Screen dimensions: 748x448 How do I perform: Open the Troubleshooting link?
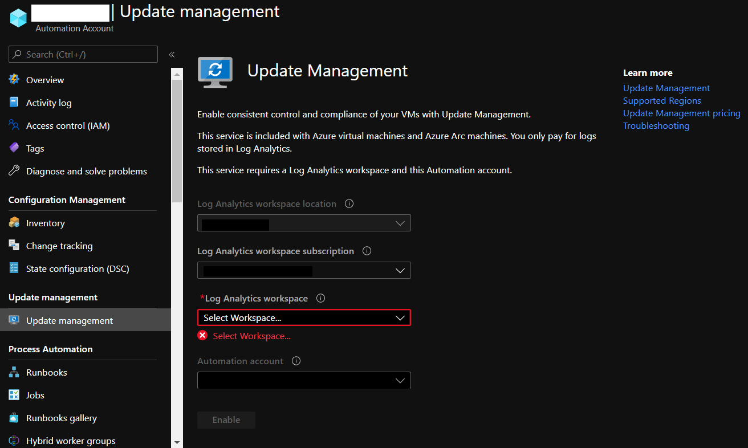pos(656,125)
